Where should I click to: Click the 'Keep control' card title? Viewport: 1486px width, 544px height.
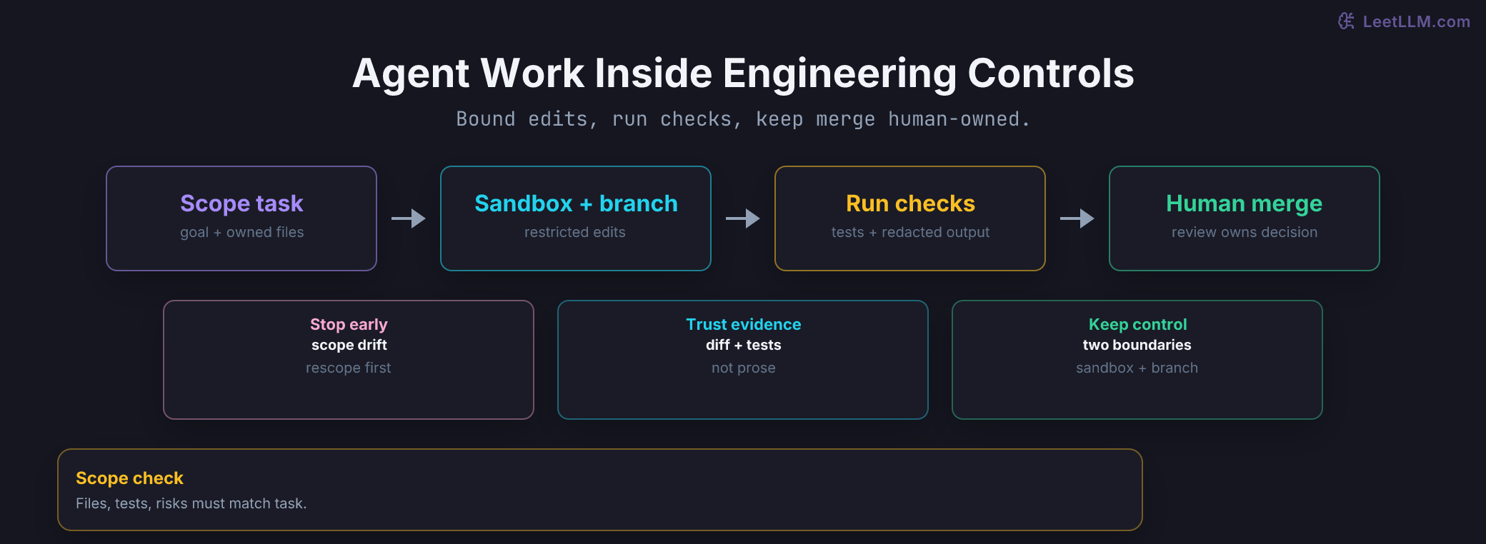click(x=1137, y=324)
